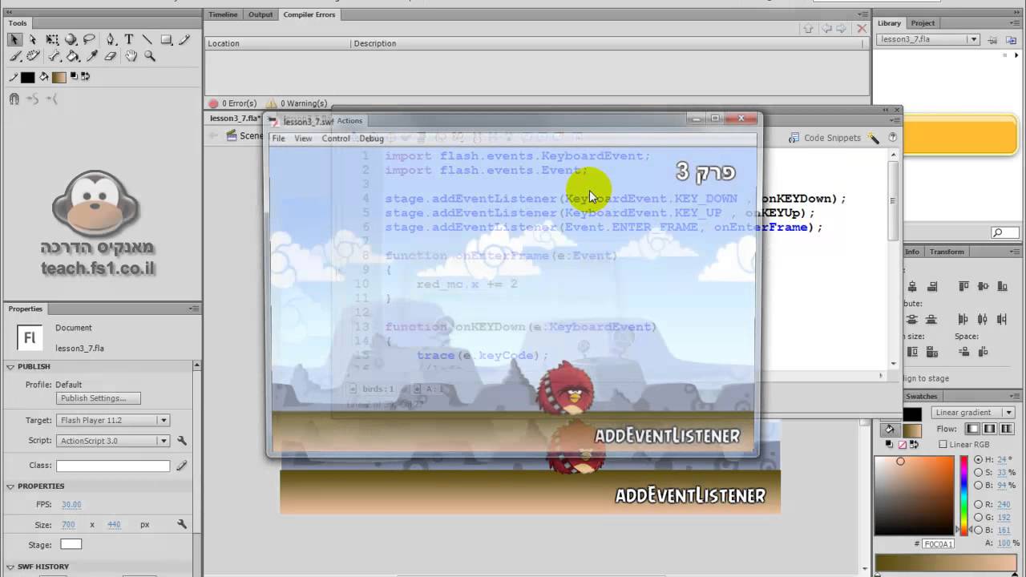The width and height of the screenshot is (1026, 577).
Task: Pick the Paint Bucket tool
Action: click(x=73, y=56)
